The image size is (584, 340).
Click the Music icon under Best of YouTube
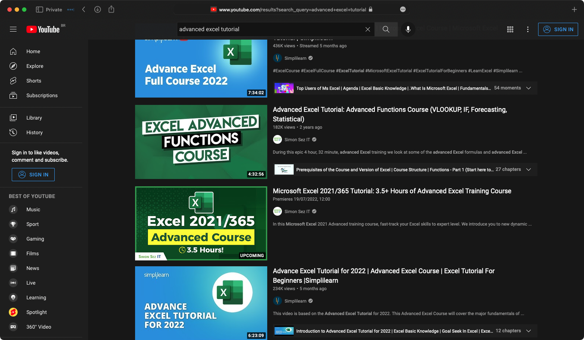tap(13, 209)
